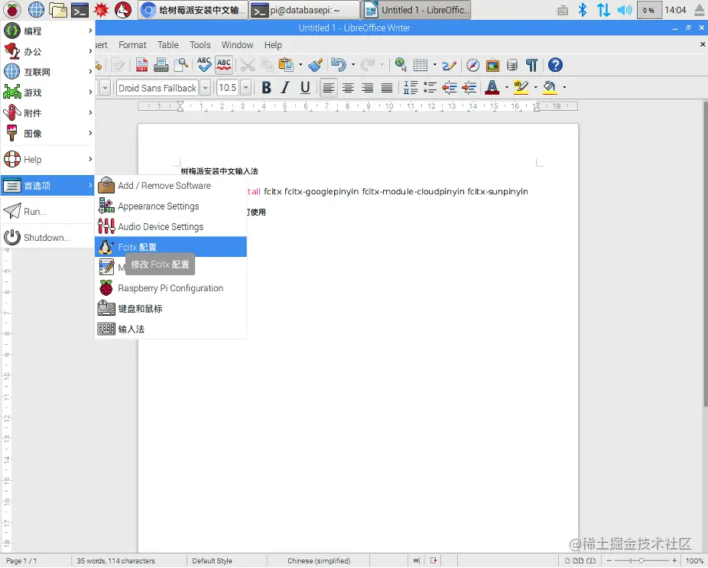708x568 pixels.
Task: Toggle Italic formatting
Action: pos(285,88)
